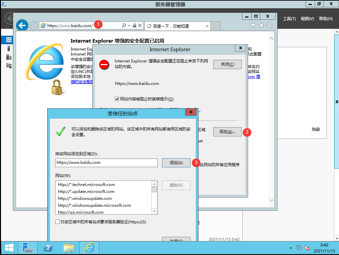Screen dimensions: 339x255
Task: Click the Internet Explorer home icon
Action: click(253, 25)
